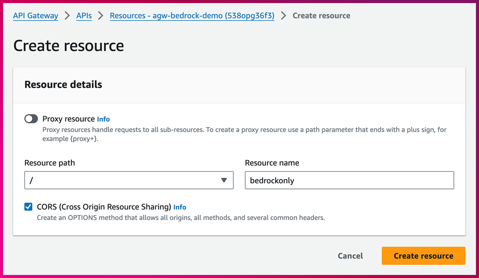
Task: Open Info link beside CORS option
Action: pyautogui.click(x=179, y=207)
